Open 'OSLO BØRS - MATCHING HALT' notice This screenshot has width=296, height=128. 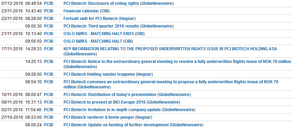(x=93, y=41)
